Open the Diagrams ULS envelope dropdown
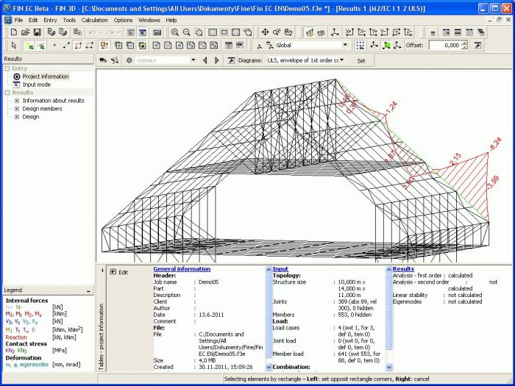The height and width of the screenshot is (386, 515). click(342, 60)
